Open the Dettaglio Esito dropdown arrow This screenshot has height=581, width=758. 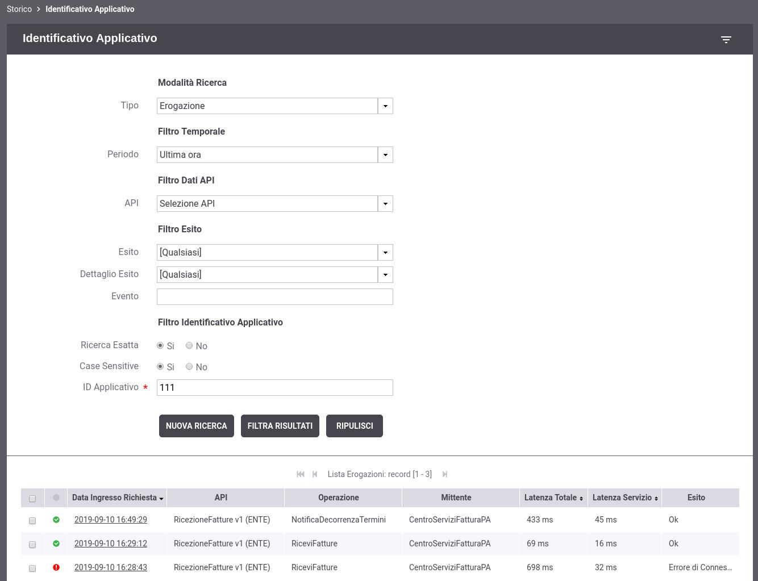[x=385, y=274]
